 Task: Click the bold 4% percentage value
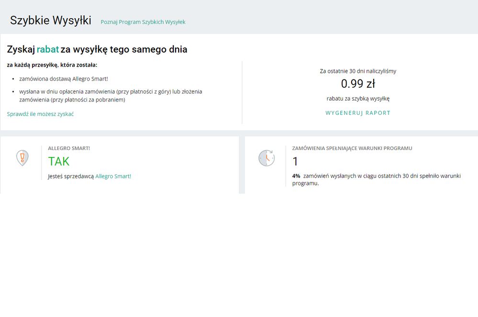point(296,176)
